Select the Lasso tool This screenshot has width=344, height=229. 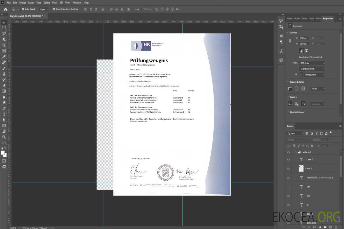[x=4, y=33]
